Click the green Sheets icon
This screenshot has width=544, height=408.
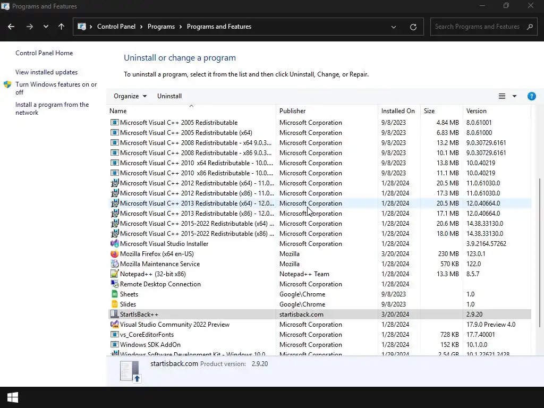[114, 294]
